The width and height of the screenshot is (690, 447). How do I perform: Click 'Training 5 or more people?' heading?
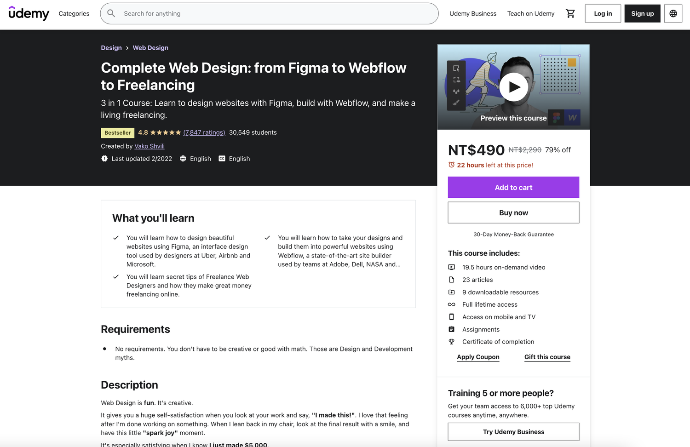[501, 393]
